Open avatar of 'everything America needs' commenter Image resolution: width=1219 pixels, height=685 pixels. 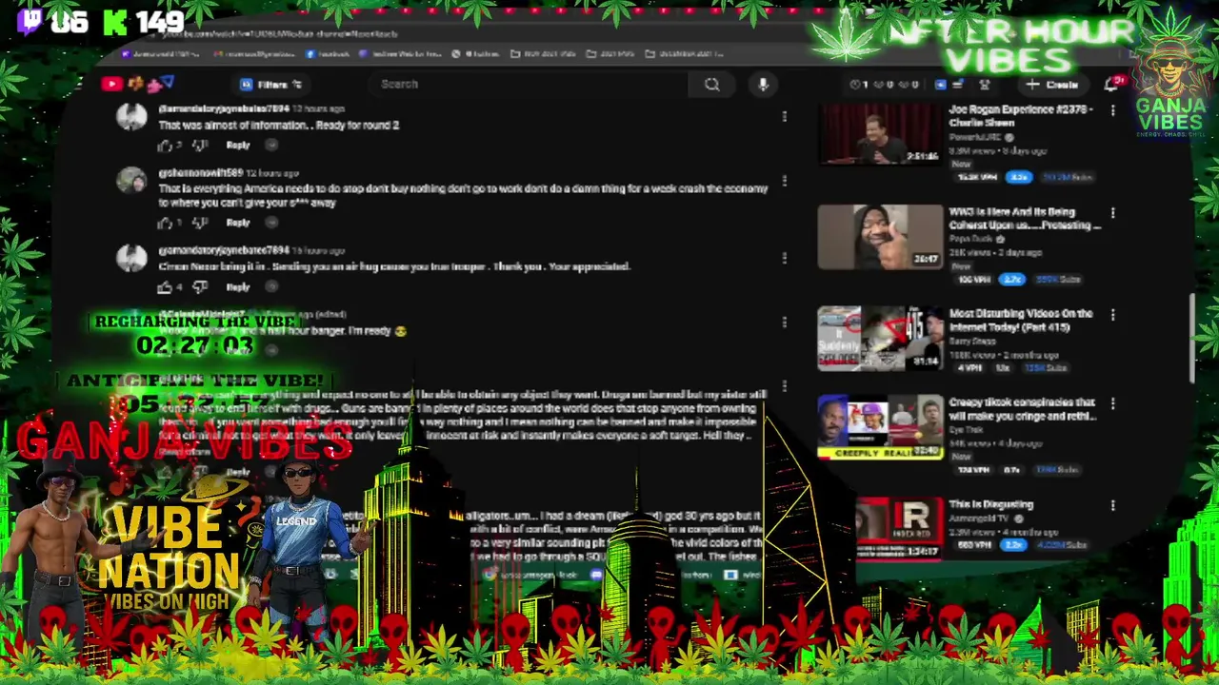(x=131, y=181)
